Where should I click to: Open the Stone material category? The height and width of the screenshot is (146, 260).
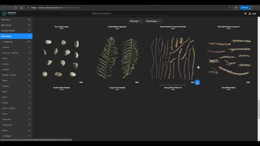[x=16, y=114]
